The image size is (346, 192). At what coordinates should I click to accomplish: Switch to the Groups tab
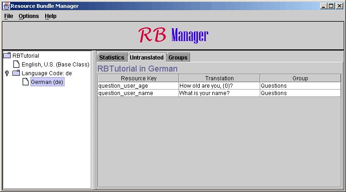(178, 58)
